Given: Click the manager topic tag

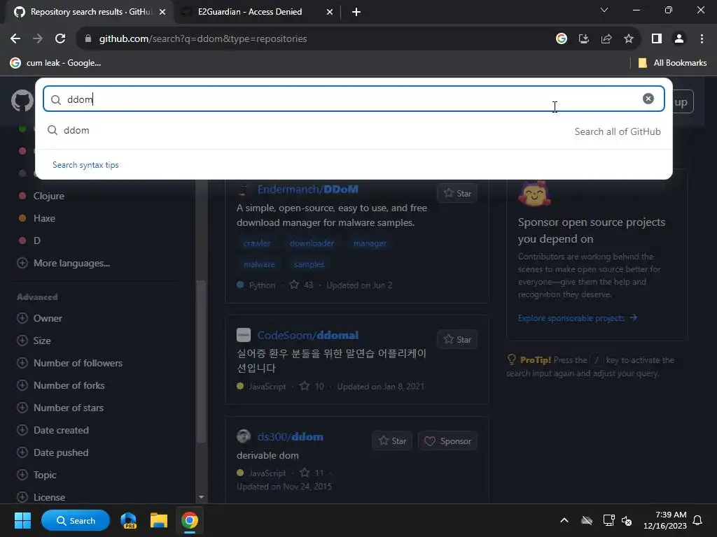Looking at the screenshot, I should click(x=370, y=243).
